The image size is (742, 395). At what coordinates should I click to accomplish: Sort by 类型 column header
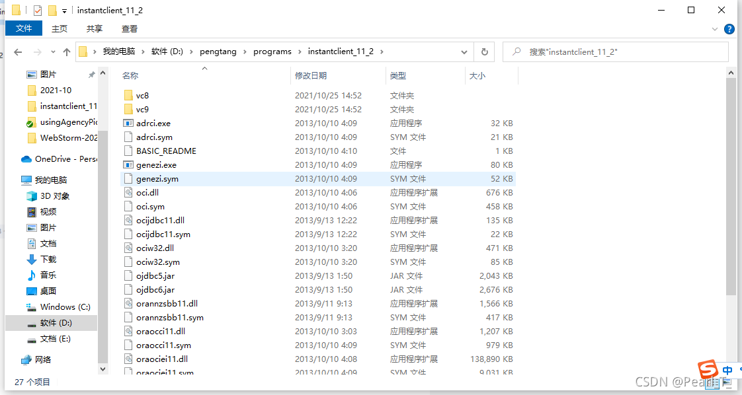tap(397, 75)
